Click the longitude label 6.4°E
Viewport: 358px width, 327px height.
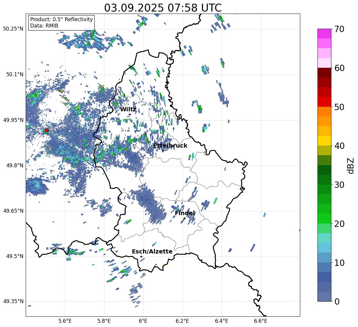pos(221,321)
